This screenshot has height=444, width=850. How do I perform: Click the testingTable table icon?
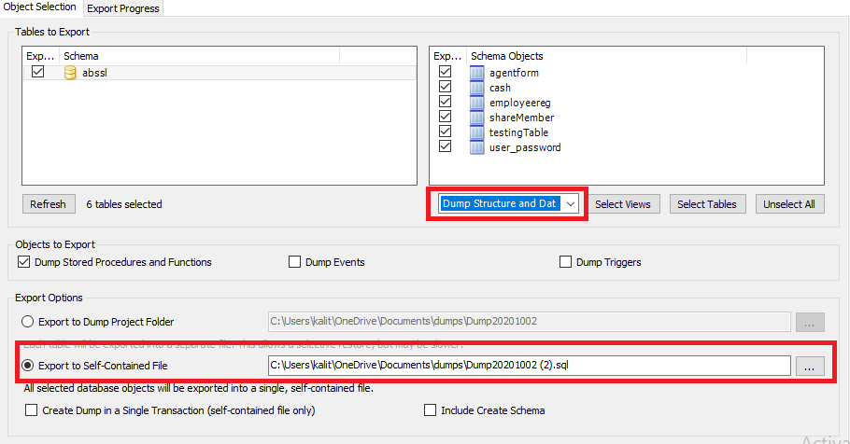[476, 132]
